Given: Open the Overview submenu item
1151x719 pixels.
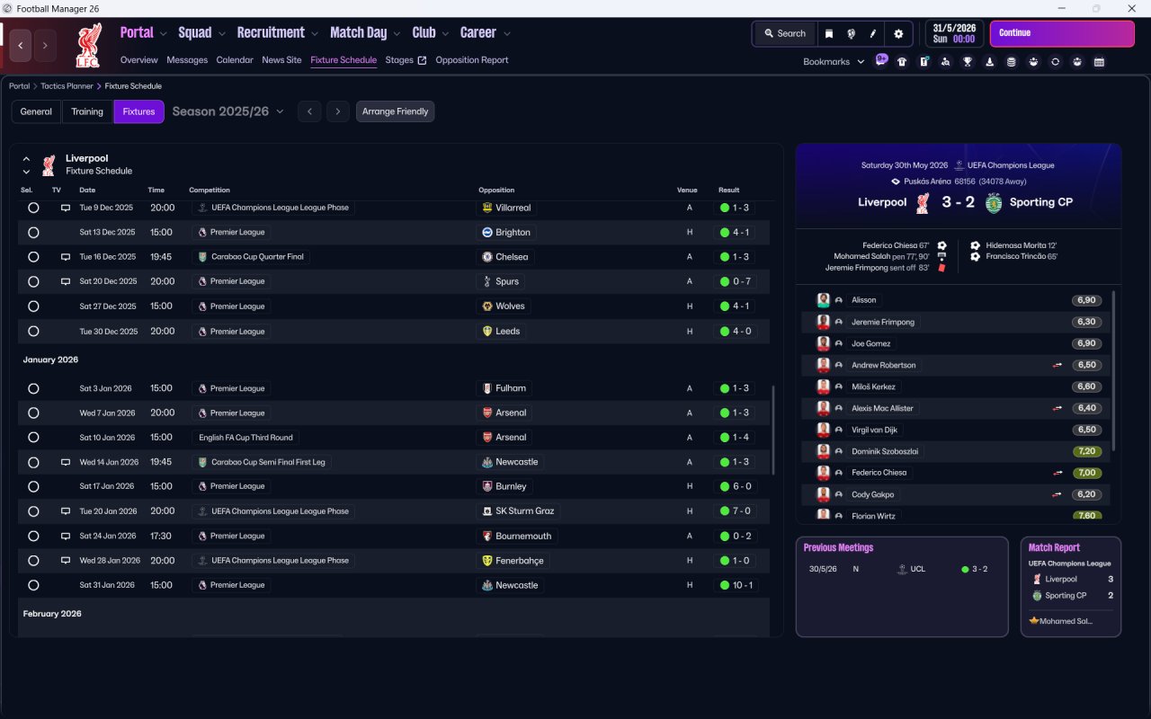Looking at the screenshot, I should (139, 60).
